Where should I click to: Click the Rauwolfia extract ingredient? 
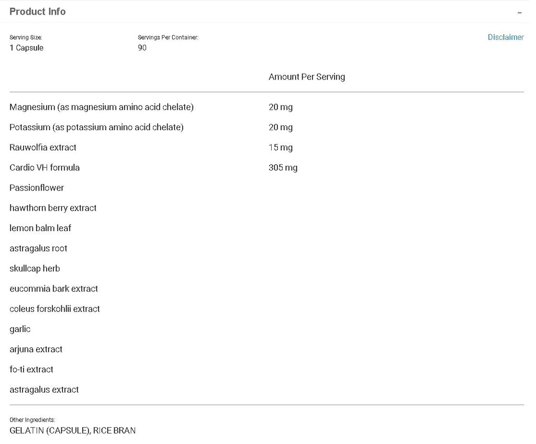[x=43, y=147]
